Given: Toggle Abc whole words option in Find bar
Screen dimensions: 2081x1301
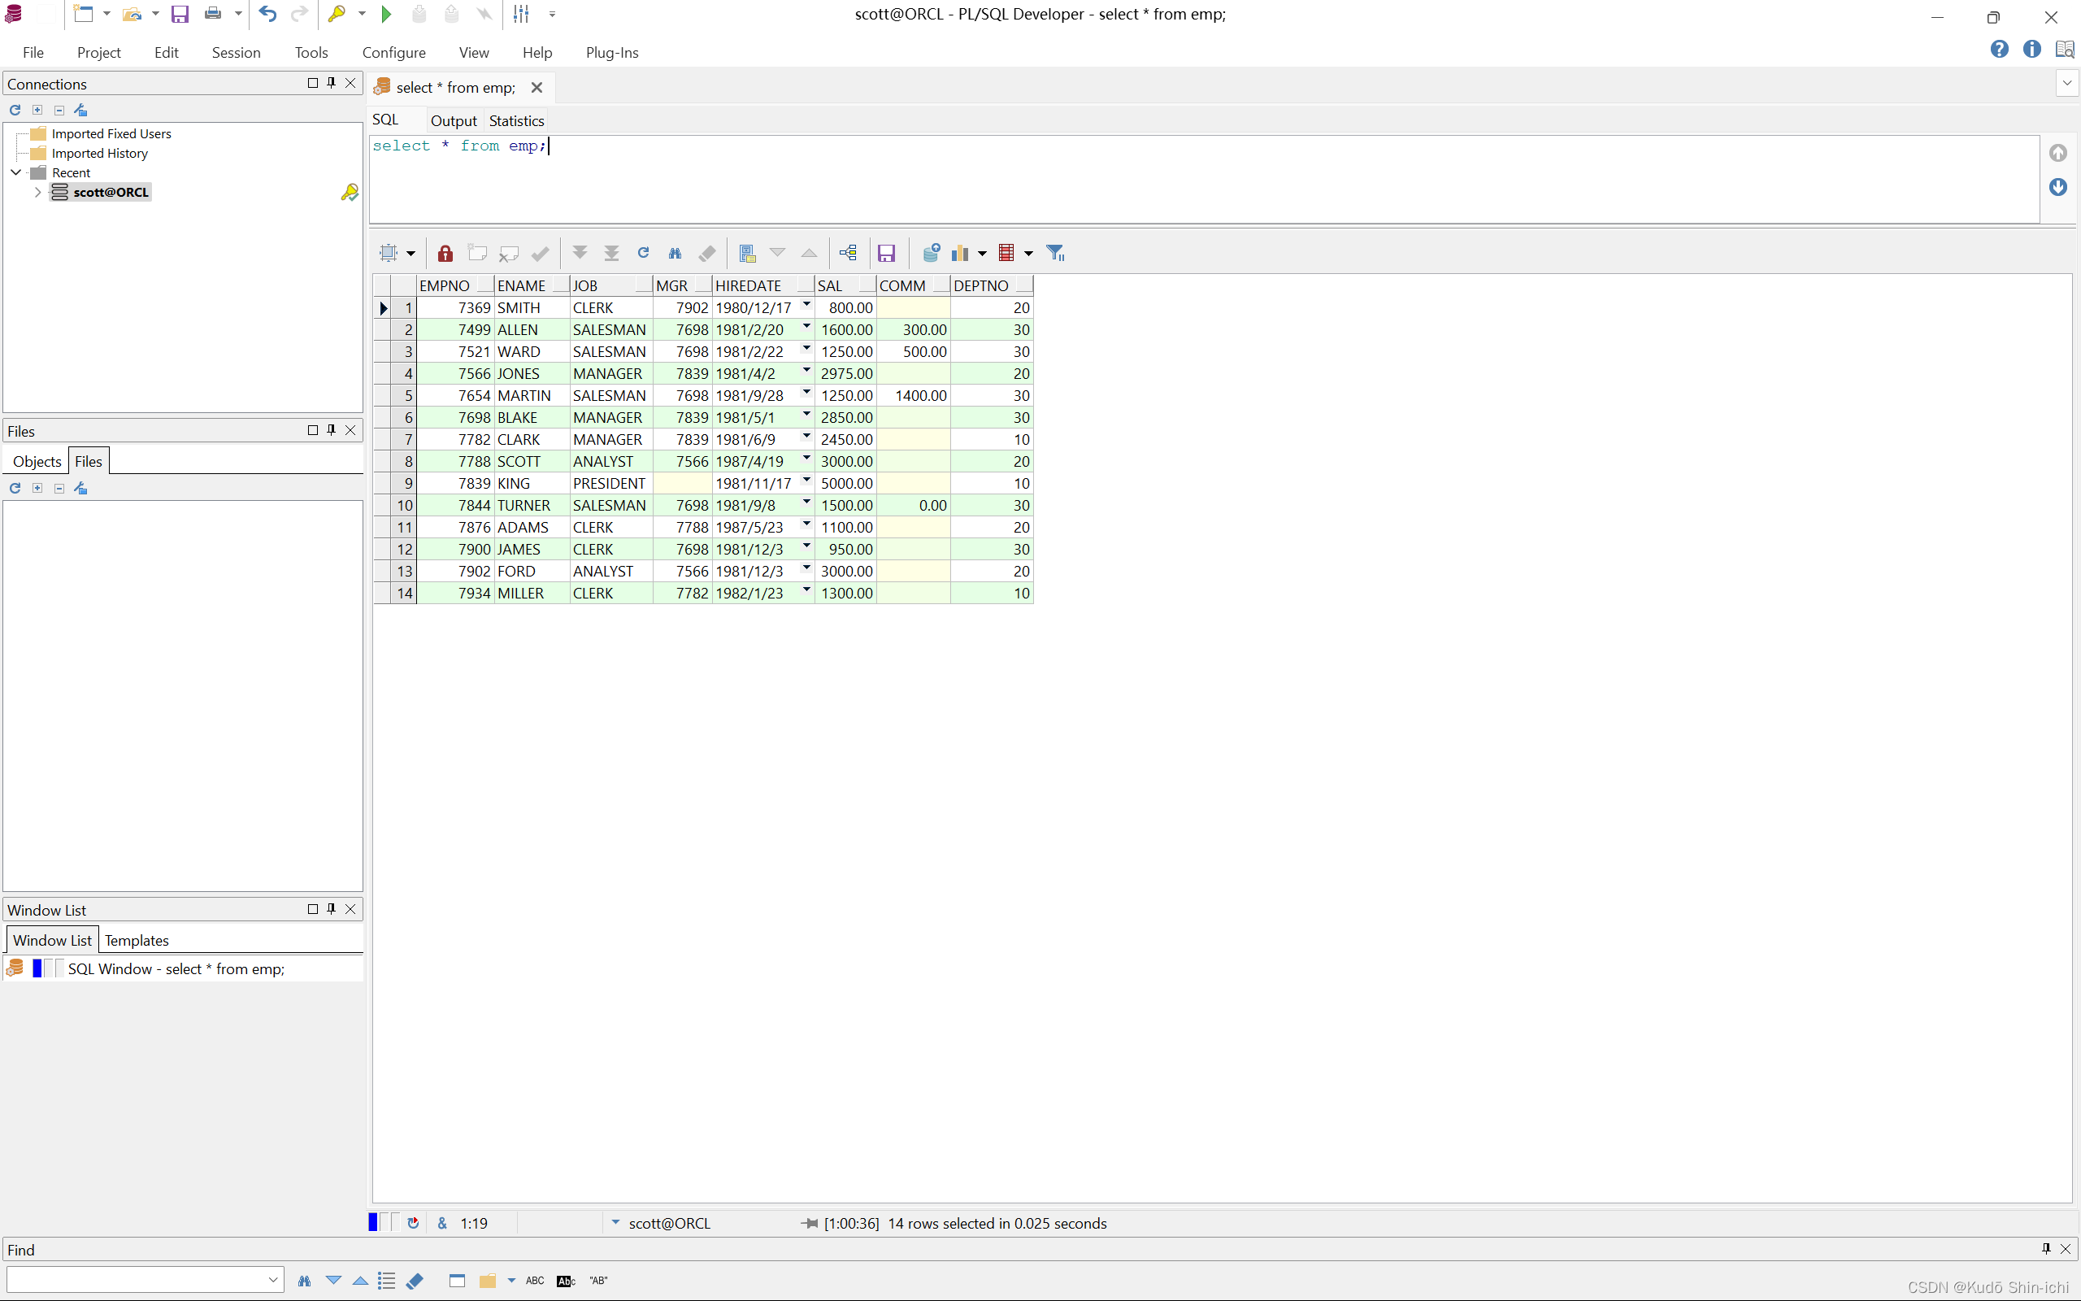Looking at the screenshot, I should coord(566,1281).
